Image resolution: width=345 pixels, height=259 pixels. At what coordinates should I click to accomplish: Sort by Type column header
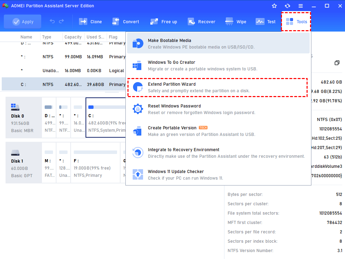[47, 37]
